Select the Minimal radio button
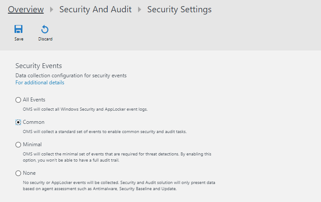Image resolution: width=321 pixels, height=202 pixels. tap(18, 144)
